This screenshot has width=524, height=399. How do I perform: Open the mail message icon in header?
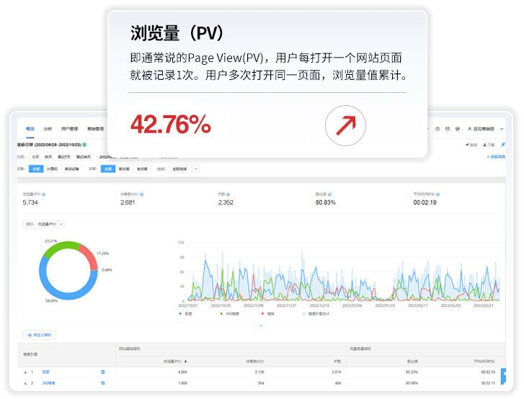click(447, 128)
